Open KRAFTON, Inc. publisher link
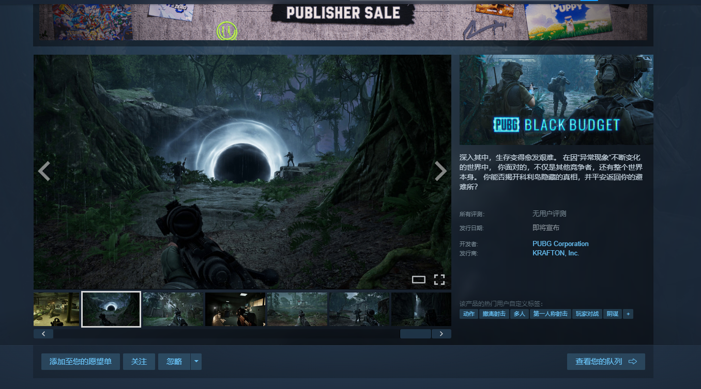The width and height of the screenshot is (701, 389). click(555, 253)
